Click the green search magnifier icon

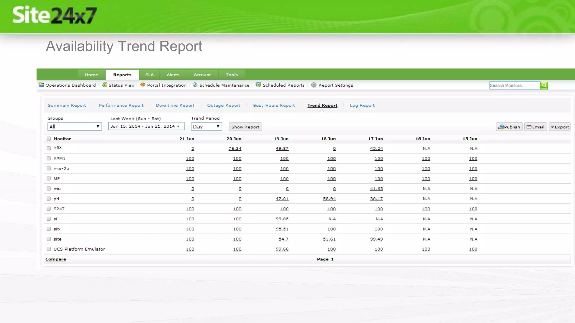(x=544, y=85)
